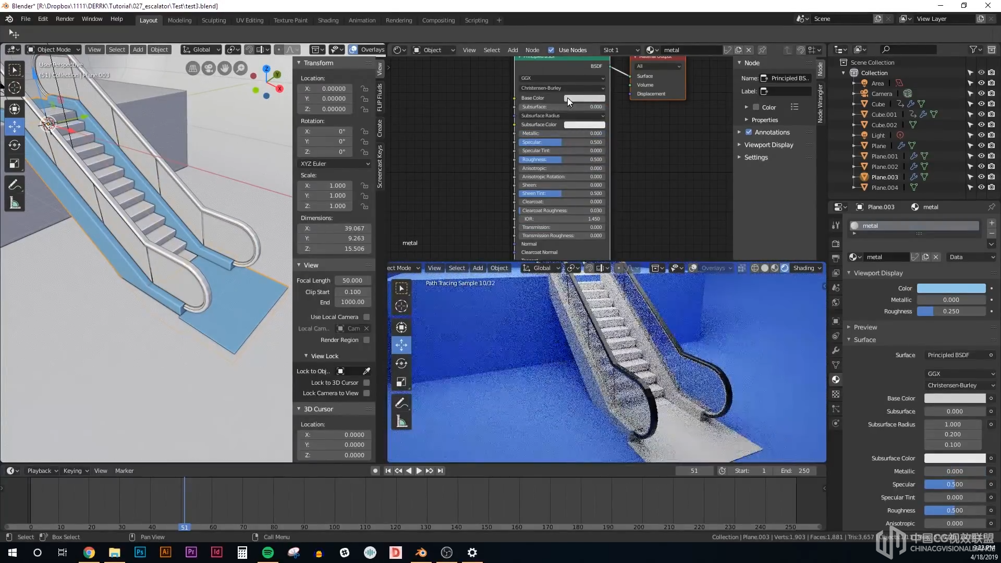Select the Transform tool in left viewport
1001x563 pixels.
[x=15, y=108]
